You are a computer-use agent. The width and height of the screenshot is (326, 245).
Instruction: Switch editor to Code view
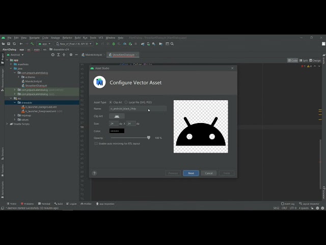pyautogui.click(x=293, y=60)
